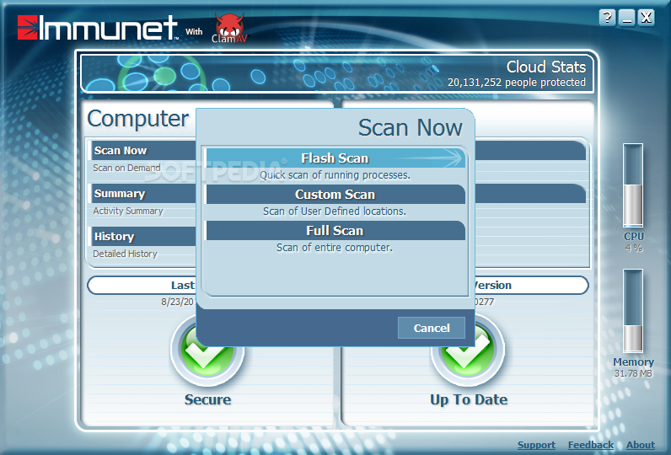This screenshot has width=671, height=455.
Task: Click the '4 %' CPU value
Action: pos(633,248)
